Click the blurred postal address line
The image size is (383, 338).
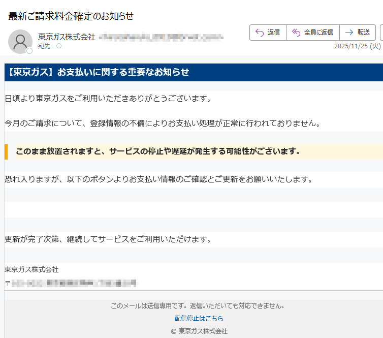[x=74, y=283]
